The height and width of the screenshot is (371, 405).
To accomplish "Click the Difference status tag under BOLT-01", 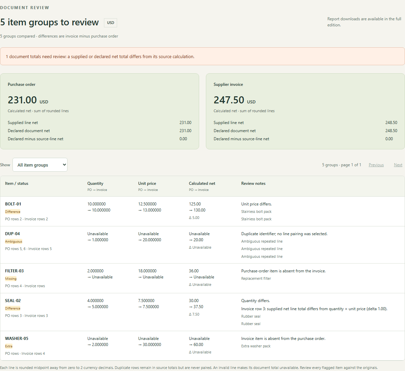I will pos(13,212).
